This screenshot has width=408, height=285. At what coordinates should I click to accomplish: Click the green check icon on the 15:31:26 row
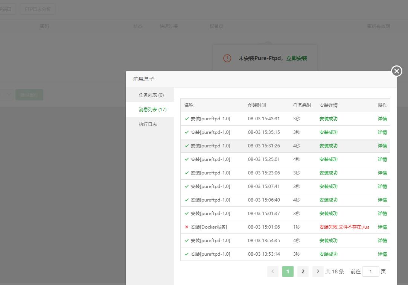tap(187, 146)
